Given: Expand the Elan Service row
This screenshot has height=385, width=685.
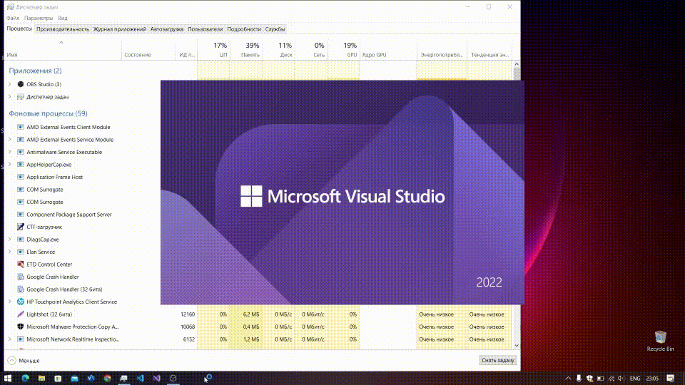Looking at the screenshot, I should (x=9, y=252).
